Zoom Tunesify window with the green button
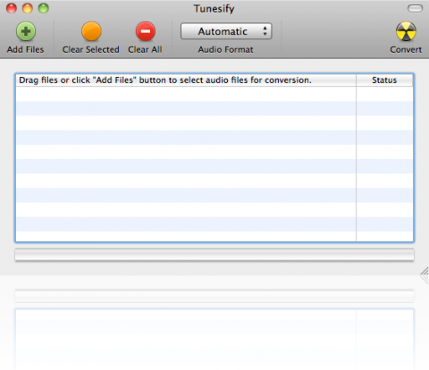This screenshot has height=370, width=429. pos(44,8)
